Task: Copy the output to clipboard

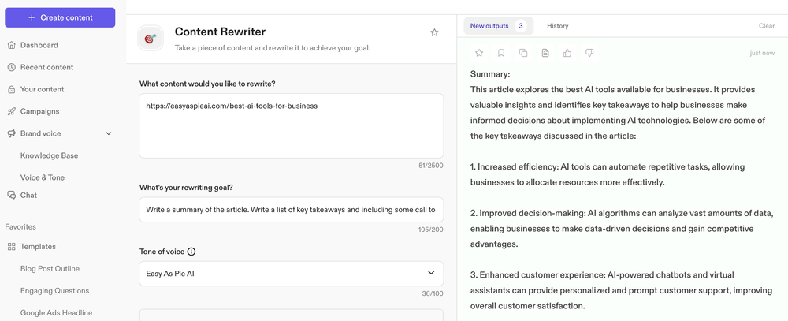Action: [x=523, y=53]
